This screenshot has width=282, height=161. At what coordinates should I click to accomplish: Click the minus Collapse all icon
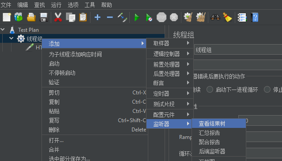(110, 17)
